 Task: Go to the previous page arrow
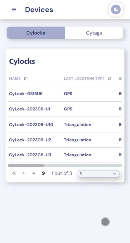coord(24,173)
